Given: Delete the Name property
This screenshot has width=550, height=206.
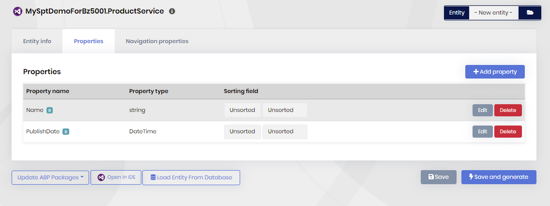Looking at the screenshot, I should (x=508, y=110).
